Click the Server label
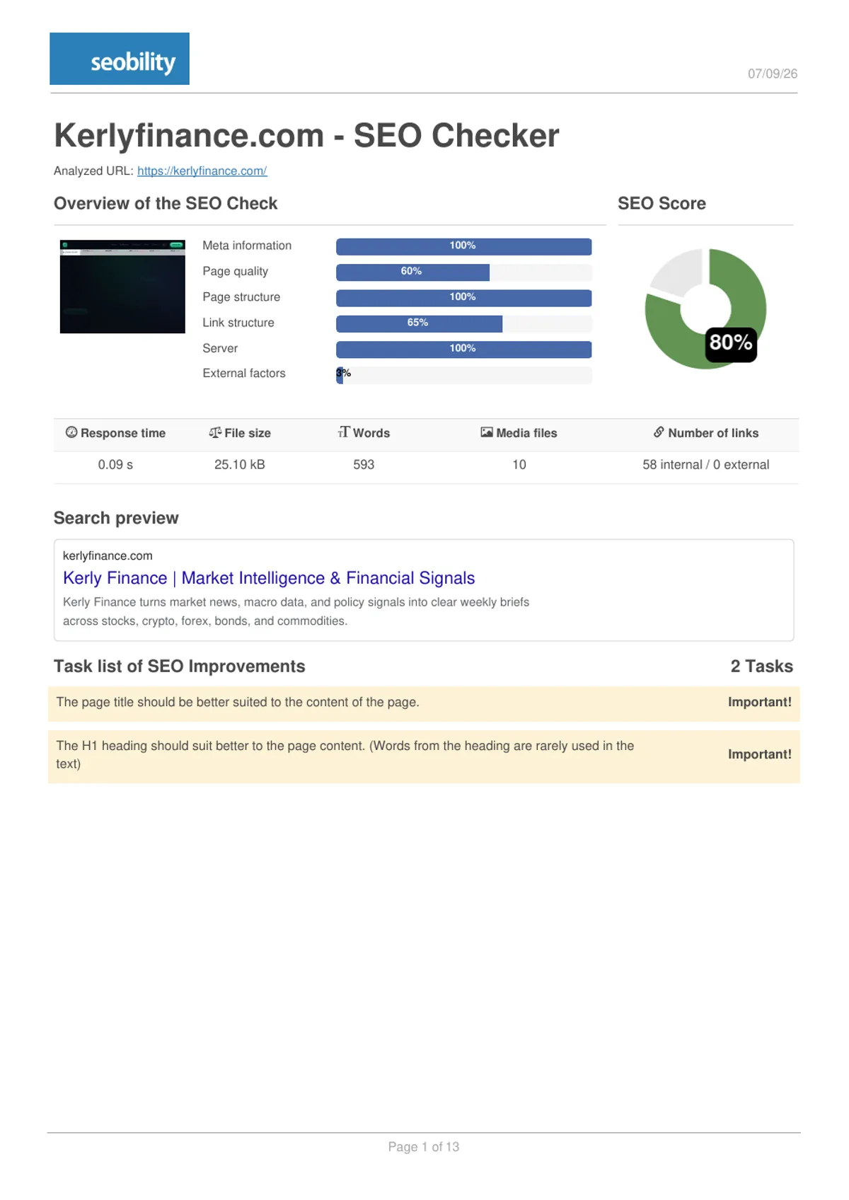Image resolution: width=849 pixels, height=1200 pixels. pos(220,348)
